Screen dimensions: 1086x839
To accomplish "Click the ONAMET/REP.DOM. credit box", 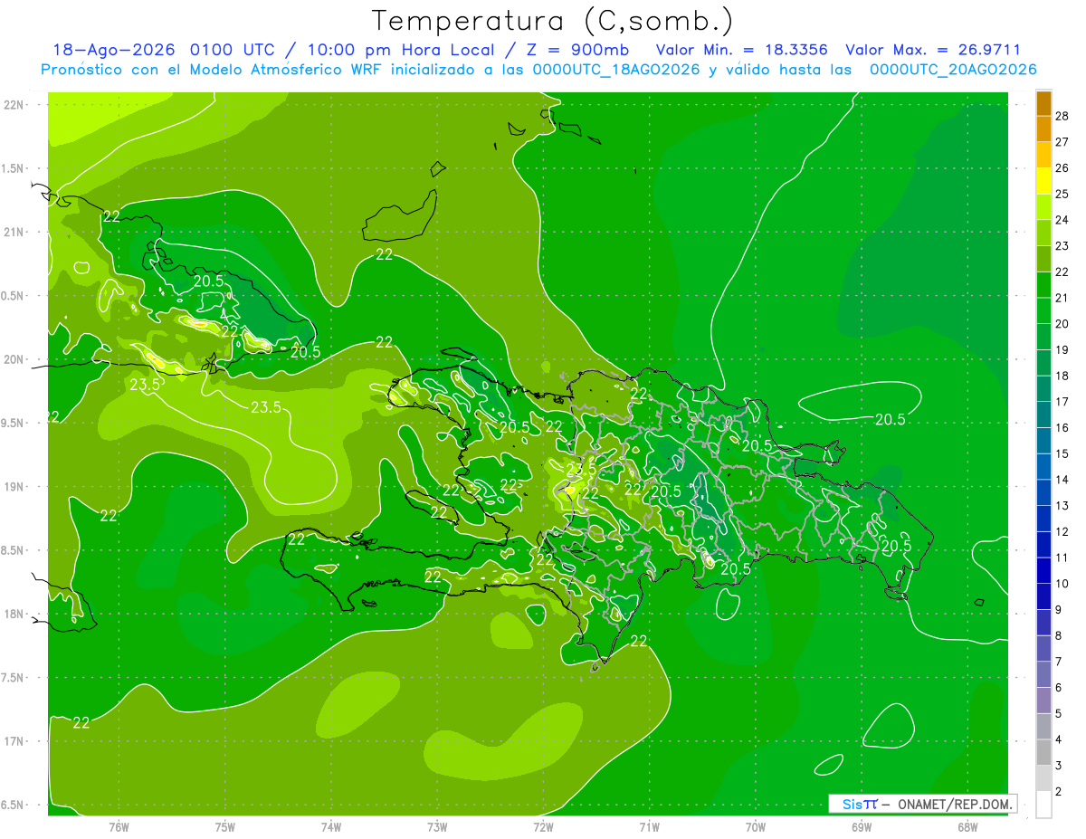I will click(x=922, y=804).
